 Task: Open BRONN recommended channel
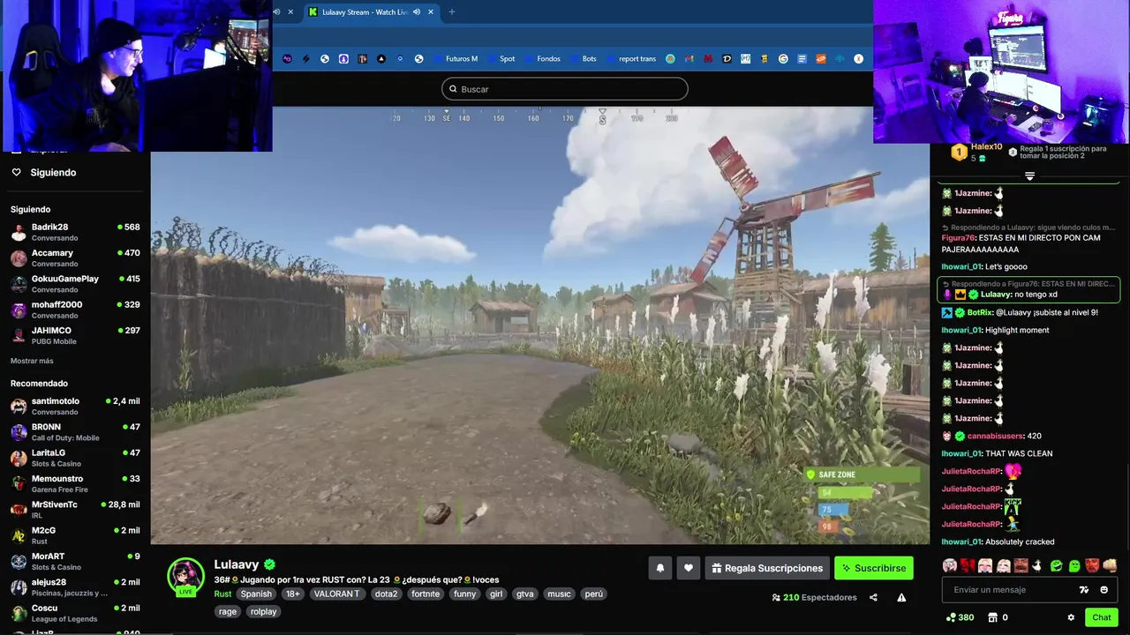coord(75,432)
